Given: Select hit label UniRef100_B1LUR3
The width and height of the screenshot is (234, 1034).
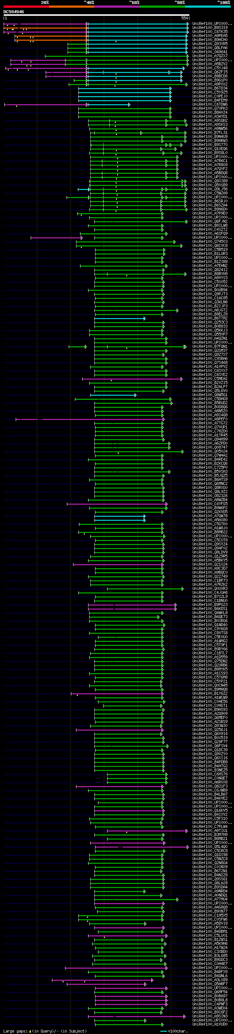Looking at the screenshot, I should [x=210, y=254].
